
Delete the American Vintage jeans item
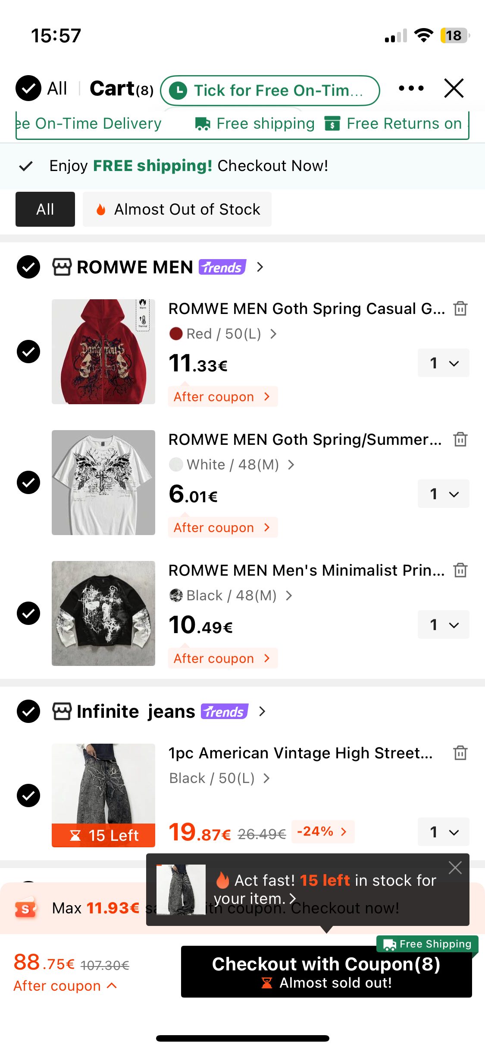(x=460, y=753)
